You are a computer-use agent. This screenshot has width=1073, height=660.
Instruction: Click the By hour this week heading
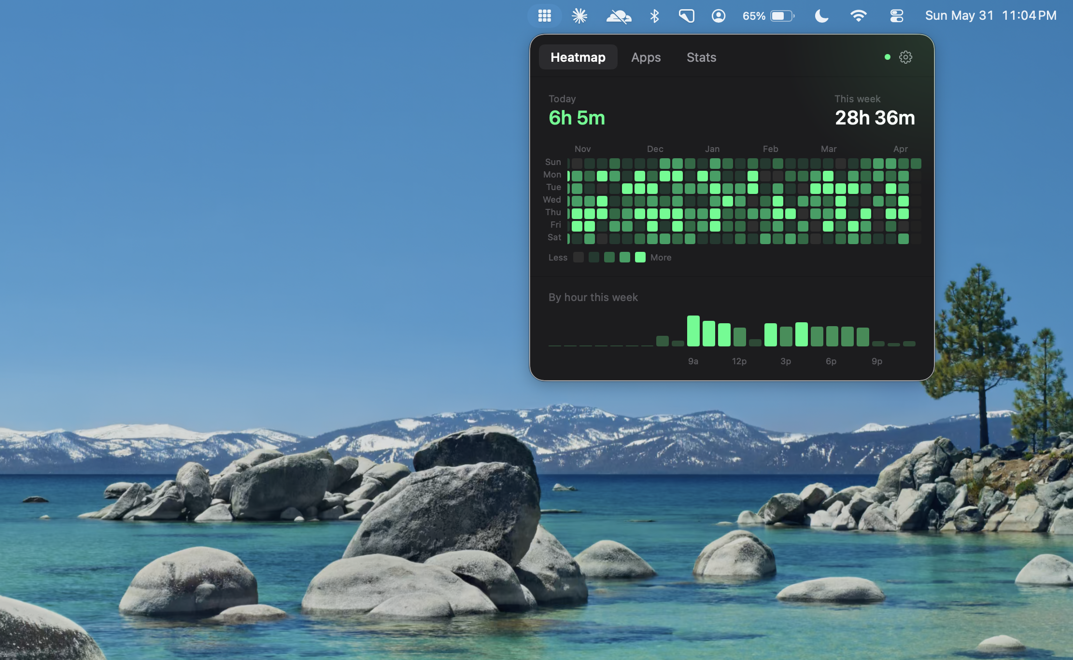point(593,297)
